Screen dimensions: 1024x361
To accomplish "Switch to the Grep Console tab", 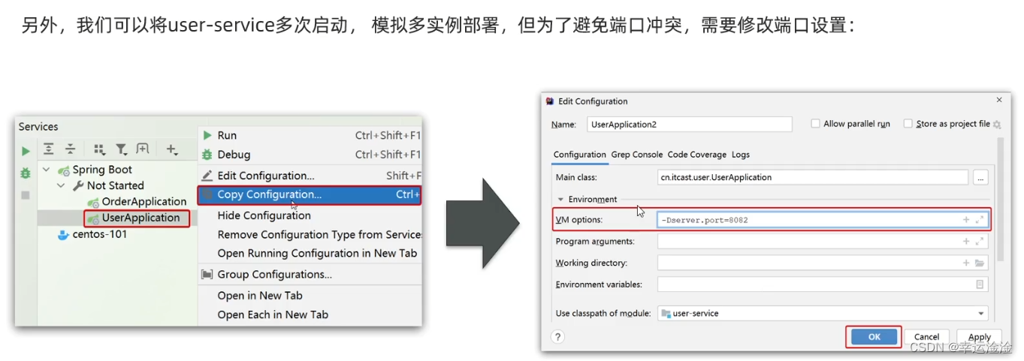I will (x=636, y=155).
